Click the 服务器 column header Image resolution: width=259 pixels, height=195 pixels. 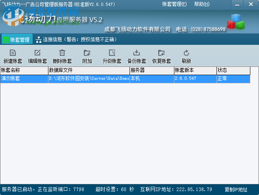pos(152,71)
